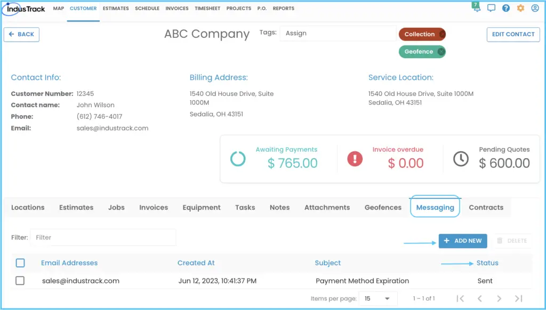This screenshot has width=546, height=310.
Task: Switch to the Contracts tab
Action: pos(486,207)
